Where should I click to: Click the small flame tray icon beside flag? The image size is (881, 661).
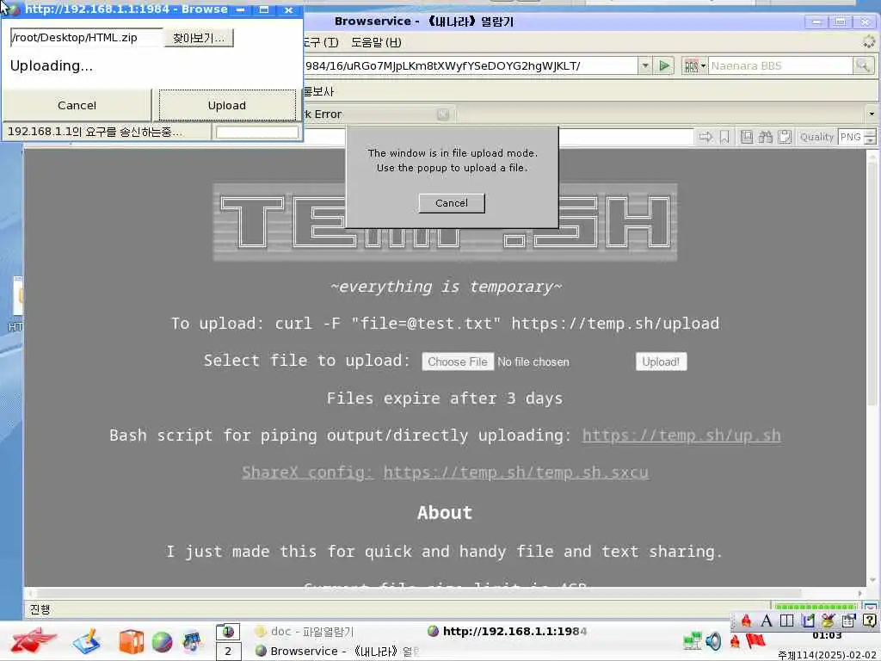coord(735,640)
